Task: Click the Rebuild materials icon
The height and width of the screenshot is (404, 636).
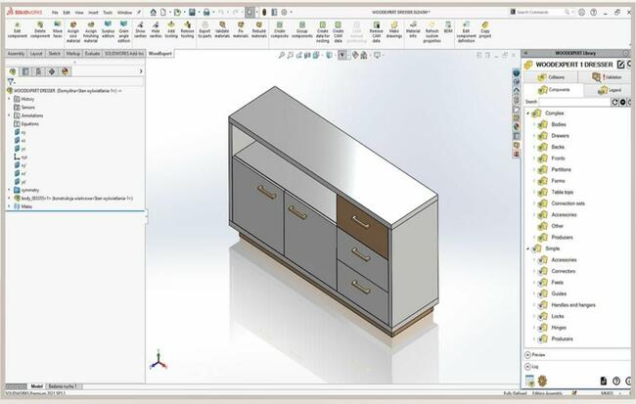Action: (x=258, y=30)
